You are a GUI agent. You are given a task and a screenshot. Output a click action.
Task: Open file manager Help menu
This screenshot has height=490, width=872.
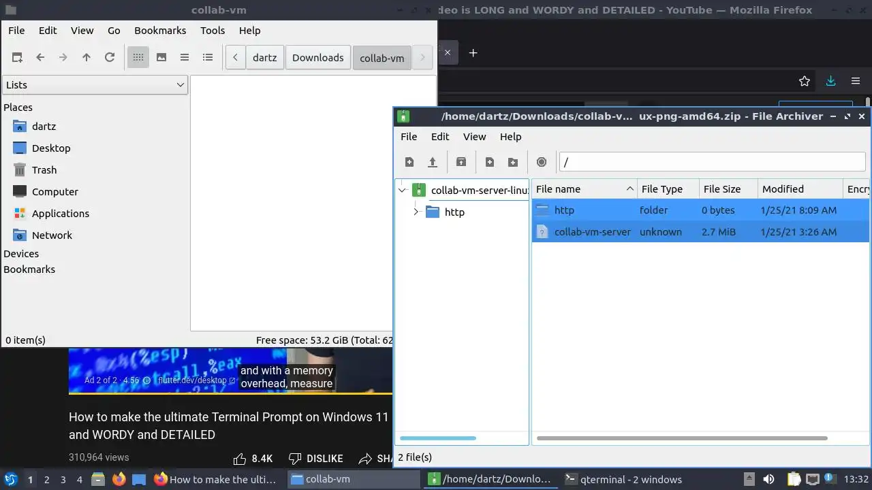(x=250, y=31)
